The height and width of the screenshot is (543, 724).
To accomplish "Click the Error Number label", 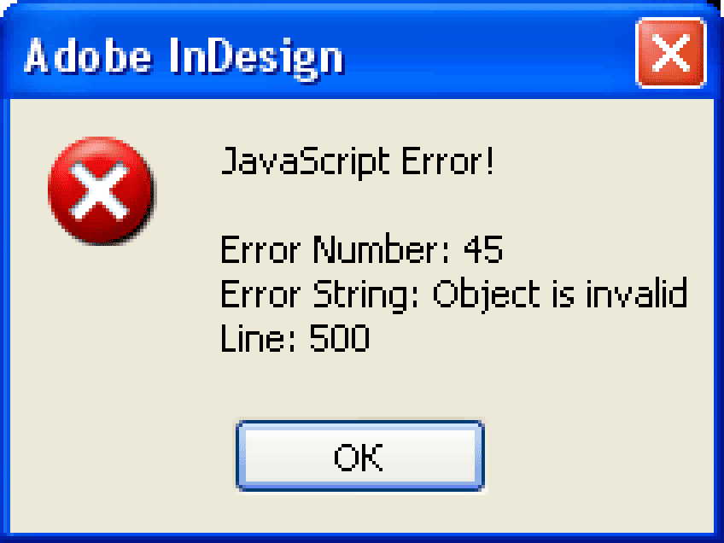I will tap(336, 249).
